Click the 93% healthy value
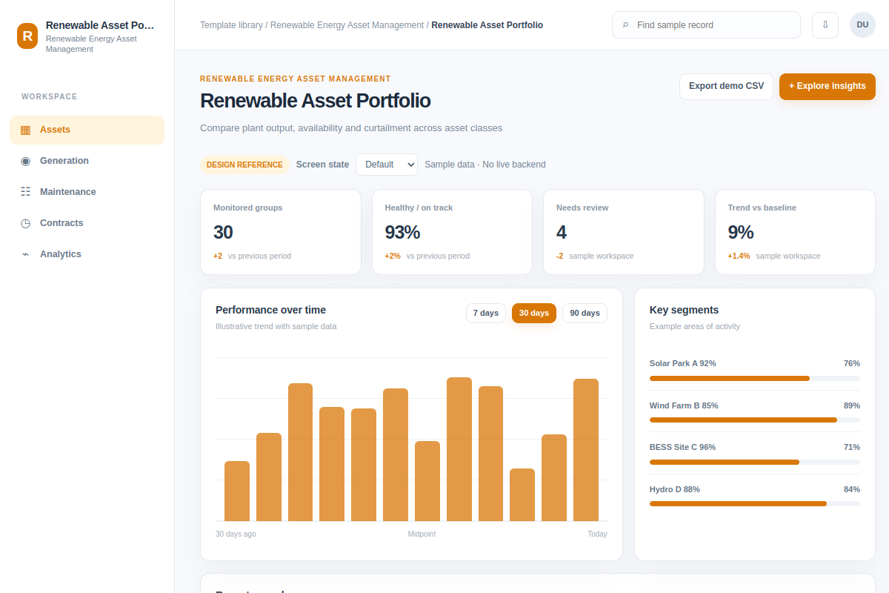 point(402,232)
